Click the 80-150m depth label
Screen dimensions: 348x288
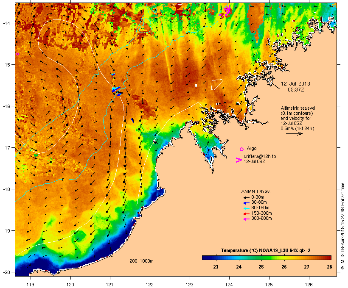pos(260,208)
